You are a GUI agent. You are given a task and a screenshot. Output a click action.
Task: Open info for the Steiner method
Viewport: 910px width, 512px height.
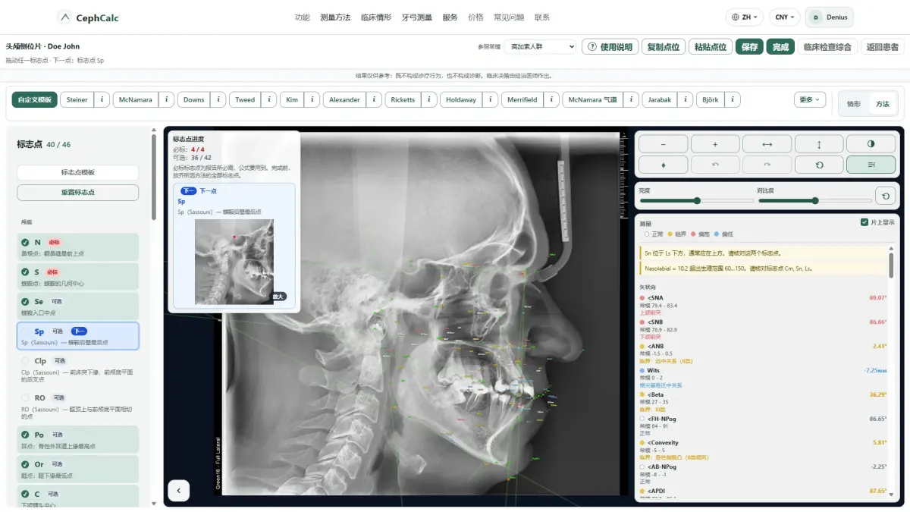click(x=102, y=100)
